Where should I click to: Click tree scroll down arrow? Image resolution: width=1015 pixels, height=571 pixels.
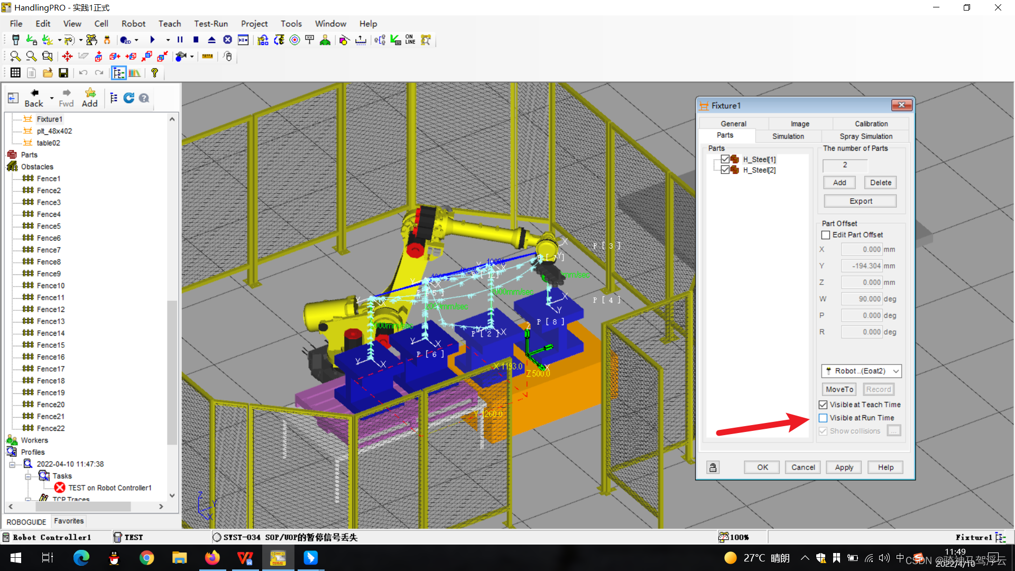pos(172,495)
